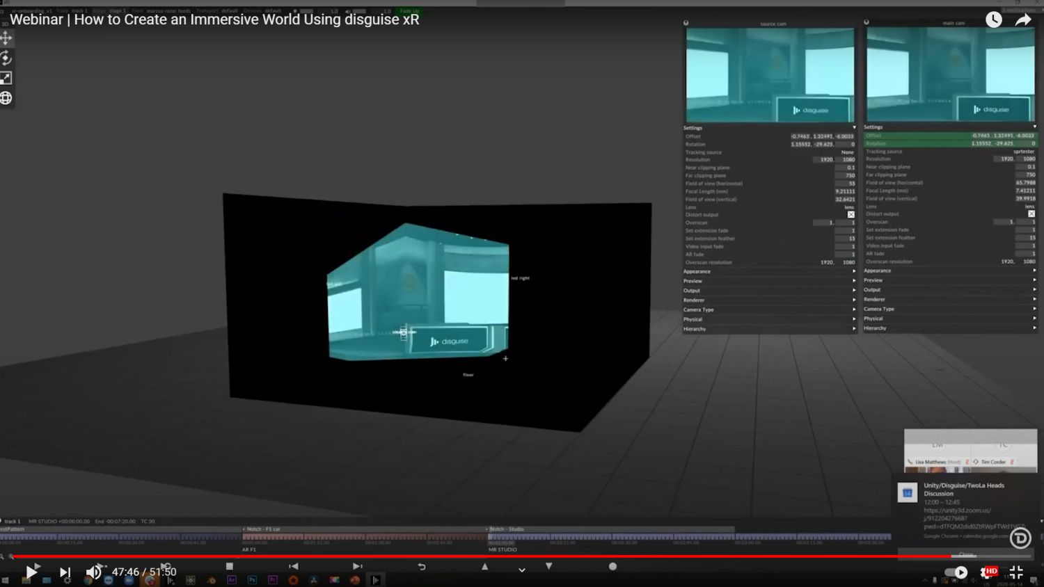Expand the Hierarchy section in source cam
Screen dimensions: 1044x587
pos(769,329)
